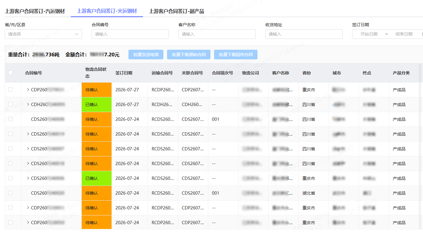Screen dimensions: 423x232
Task: Click the 产品分类 column header
Action: [401, 73]
